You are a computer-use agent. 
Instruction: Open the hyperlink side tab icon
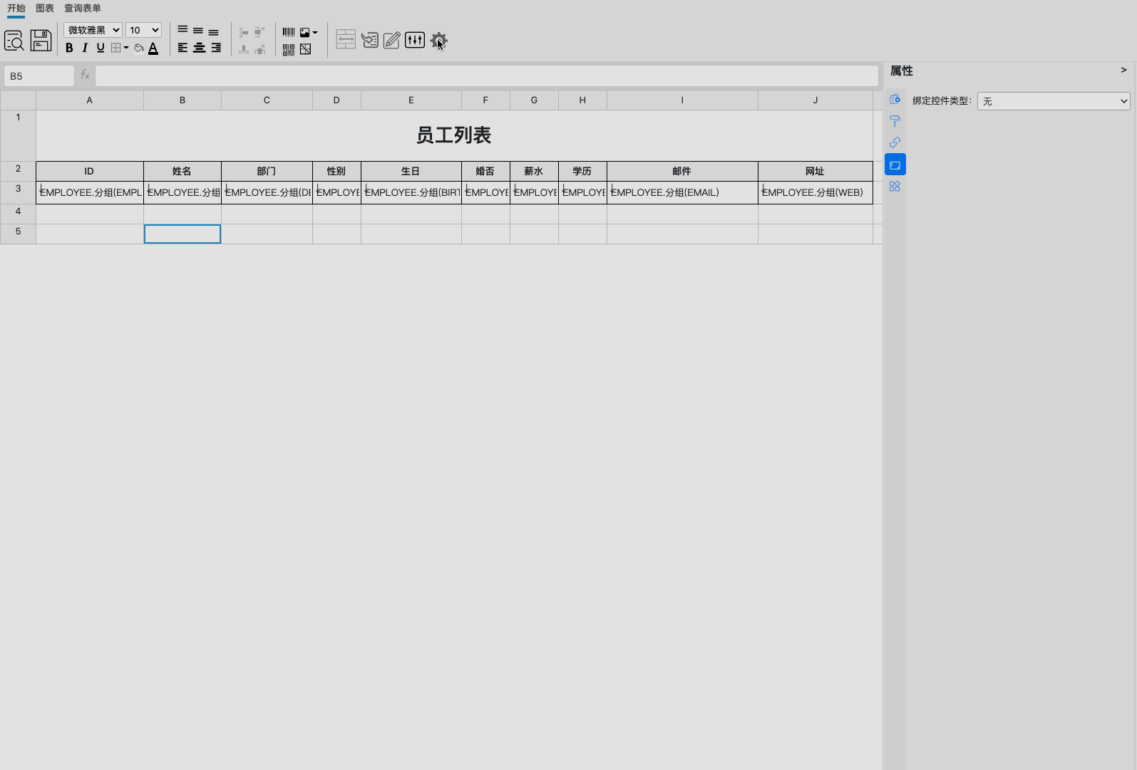pyautogui.click(x=895, y=142)
